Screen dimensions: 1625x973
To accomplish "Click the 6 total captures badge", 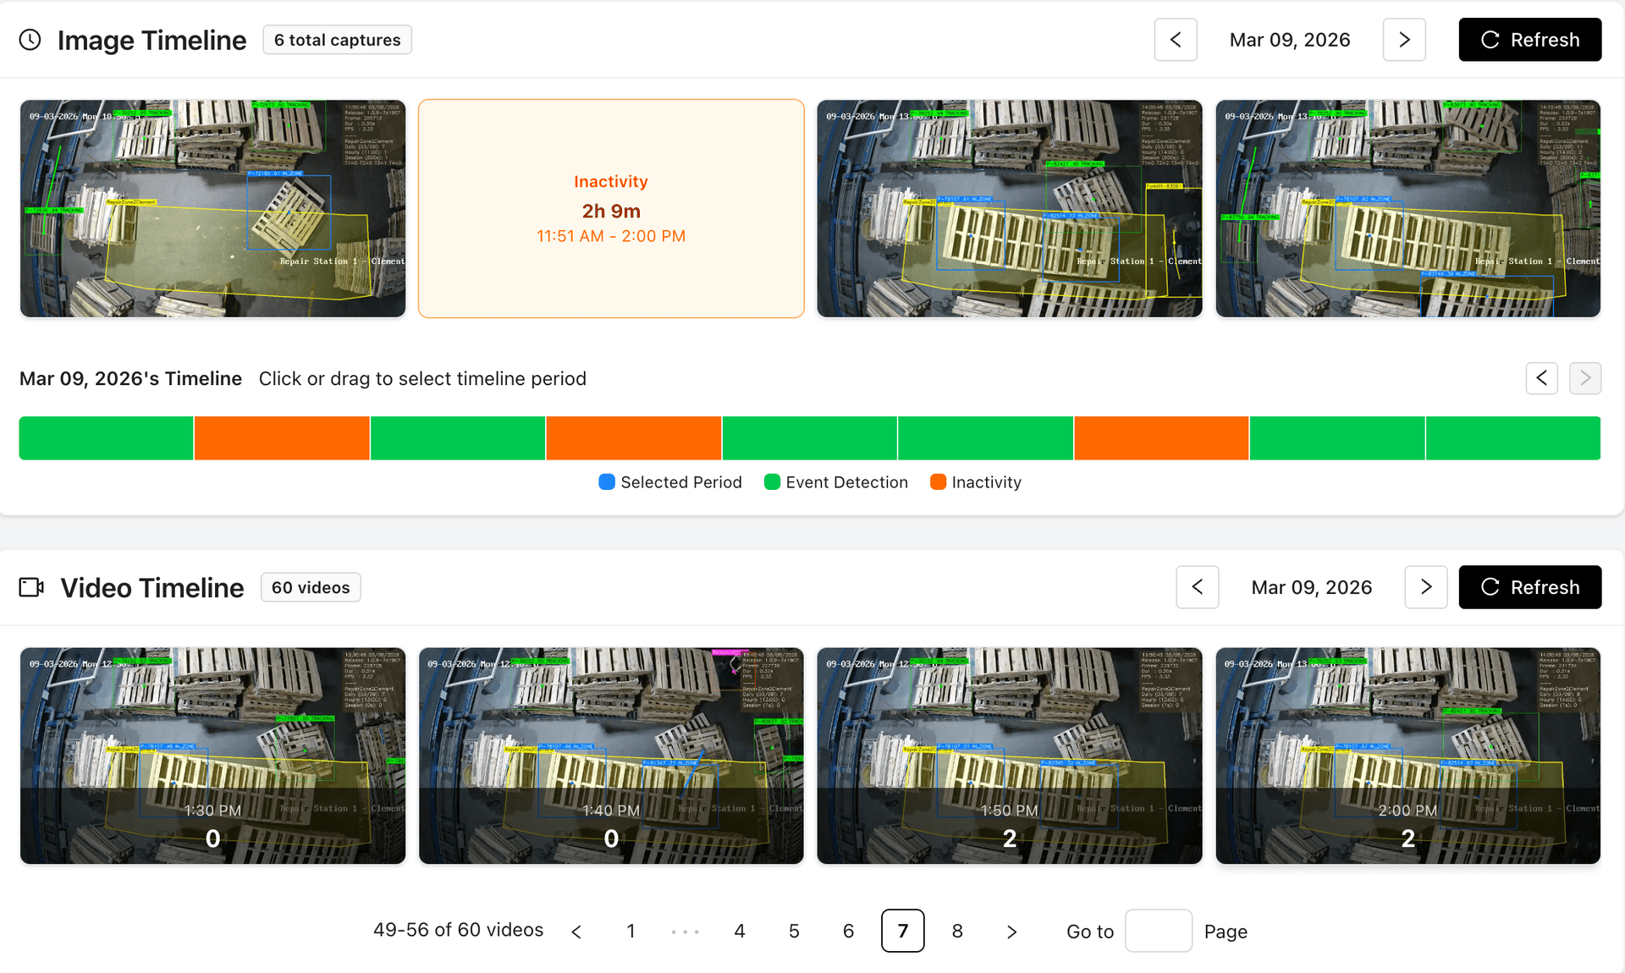I will (337, 39).
